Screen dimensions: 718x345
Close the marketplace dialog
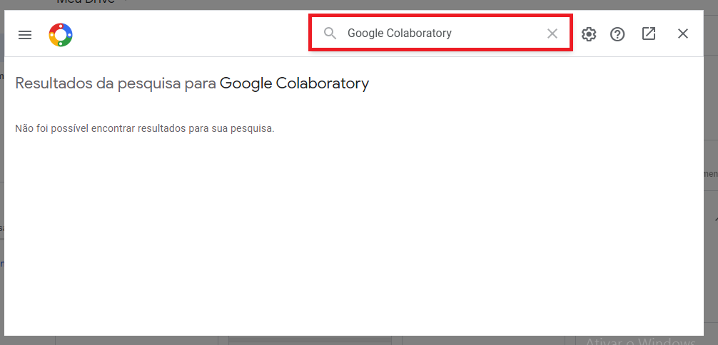point(683,34)
